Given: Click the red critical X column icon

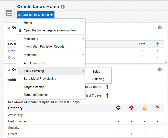Looking at the screenshot, I should [x=131, y=108].
